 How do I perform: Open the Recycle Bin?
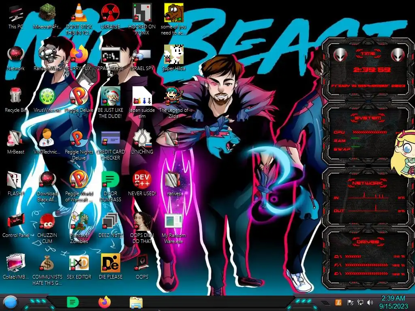tap(16, 96)
